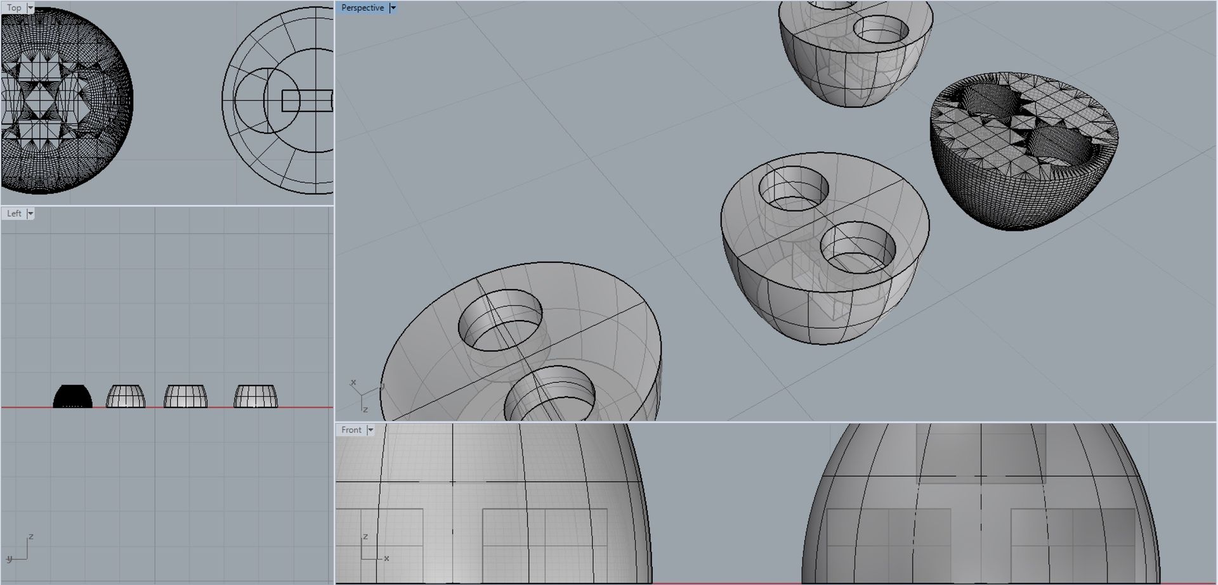
Task: Select the Perspective viewport title
Action: pyautogui.click(x=362, y=8)
